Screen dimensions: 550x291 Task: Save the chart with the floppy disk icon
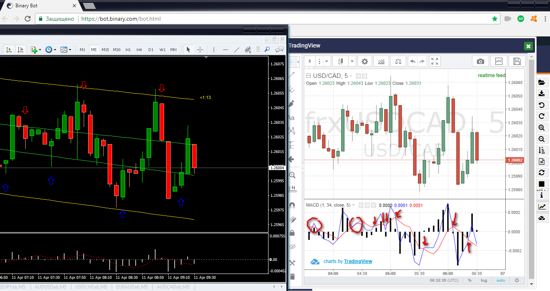point(517,61)
